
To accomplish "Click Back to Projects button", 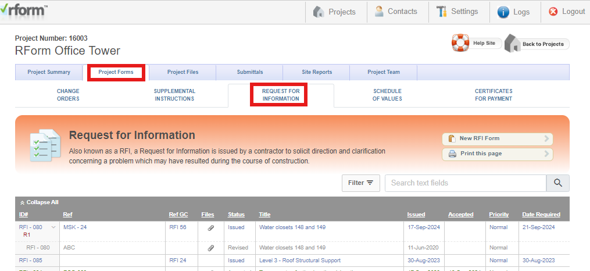I will point(537,44).
